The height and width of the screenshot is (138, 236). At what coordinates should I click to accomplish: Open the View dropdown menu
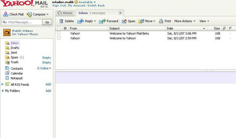204,21
